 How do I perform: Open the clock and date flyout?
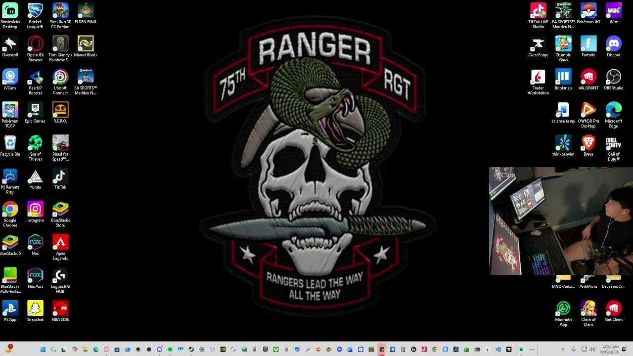[x=609, y=350]
